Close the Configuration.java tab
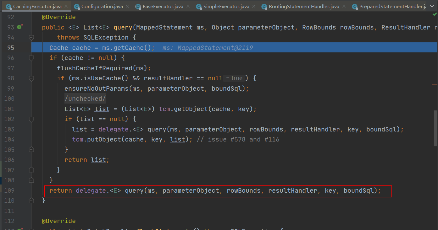Image resolution: width=438 pixels, height=230 pixels. pyautogui.click(x=127, y=6)
